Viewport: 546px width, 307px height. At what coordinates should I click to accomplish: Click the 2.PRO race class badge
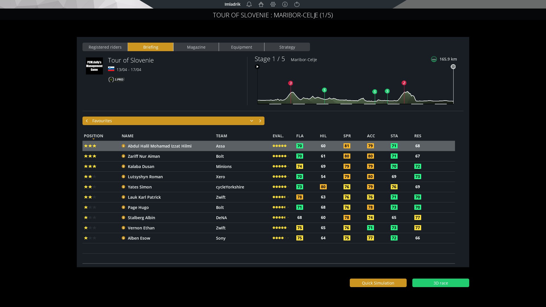pyautogui.click(x=116, y=80)
